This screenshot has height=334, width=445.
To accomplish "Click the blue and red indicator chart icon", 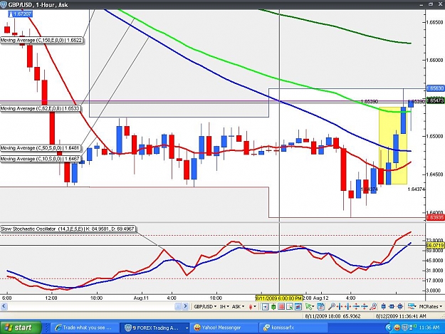I will click(298, 306).
